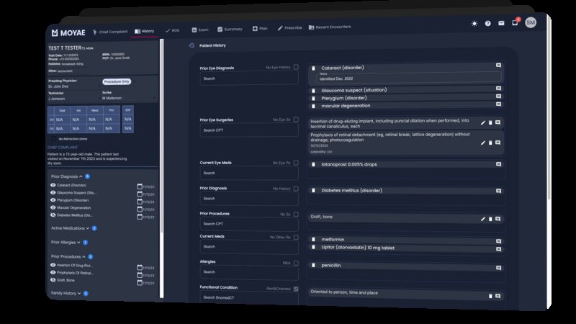Expand the Active Medications section
The height and width of the screenshot is (324, 576).
coord(87,228)
